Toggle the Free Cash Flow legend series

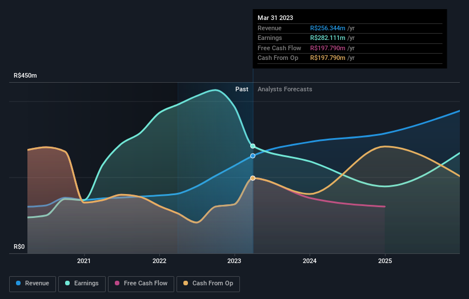coord(141,284)
